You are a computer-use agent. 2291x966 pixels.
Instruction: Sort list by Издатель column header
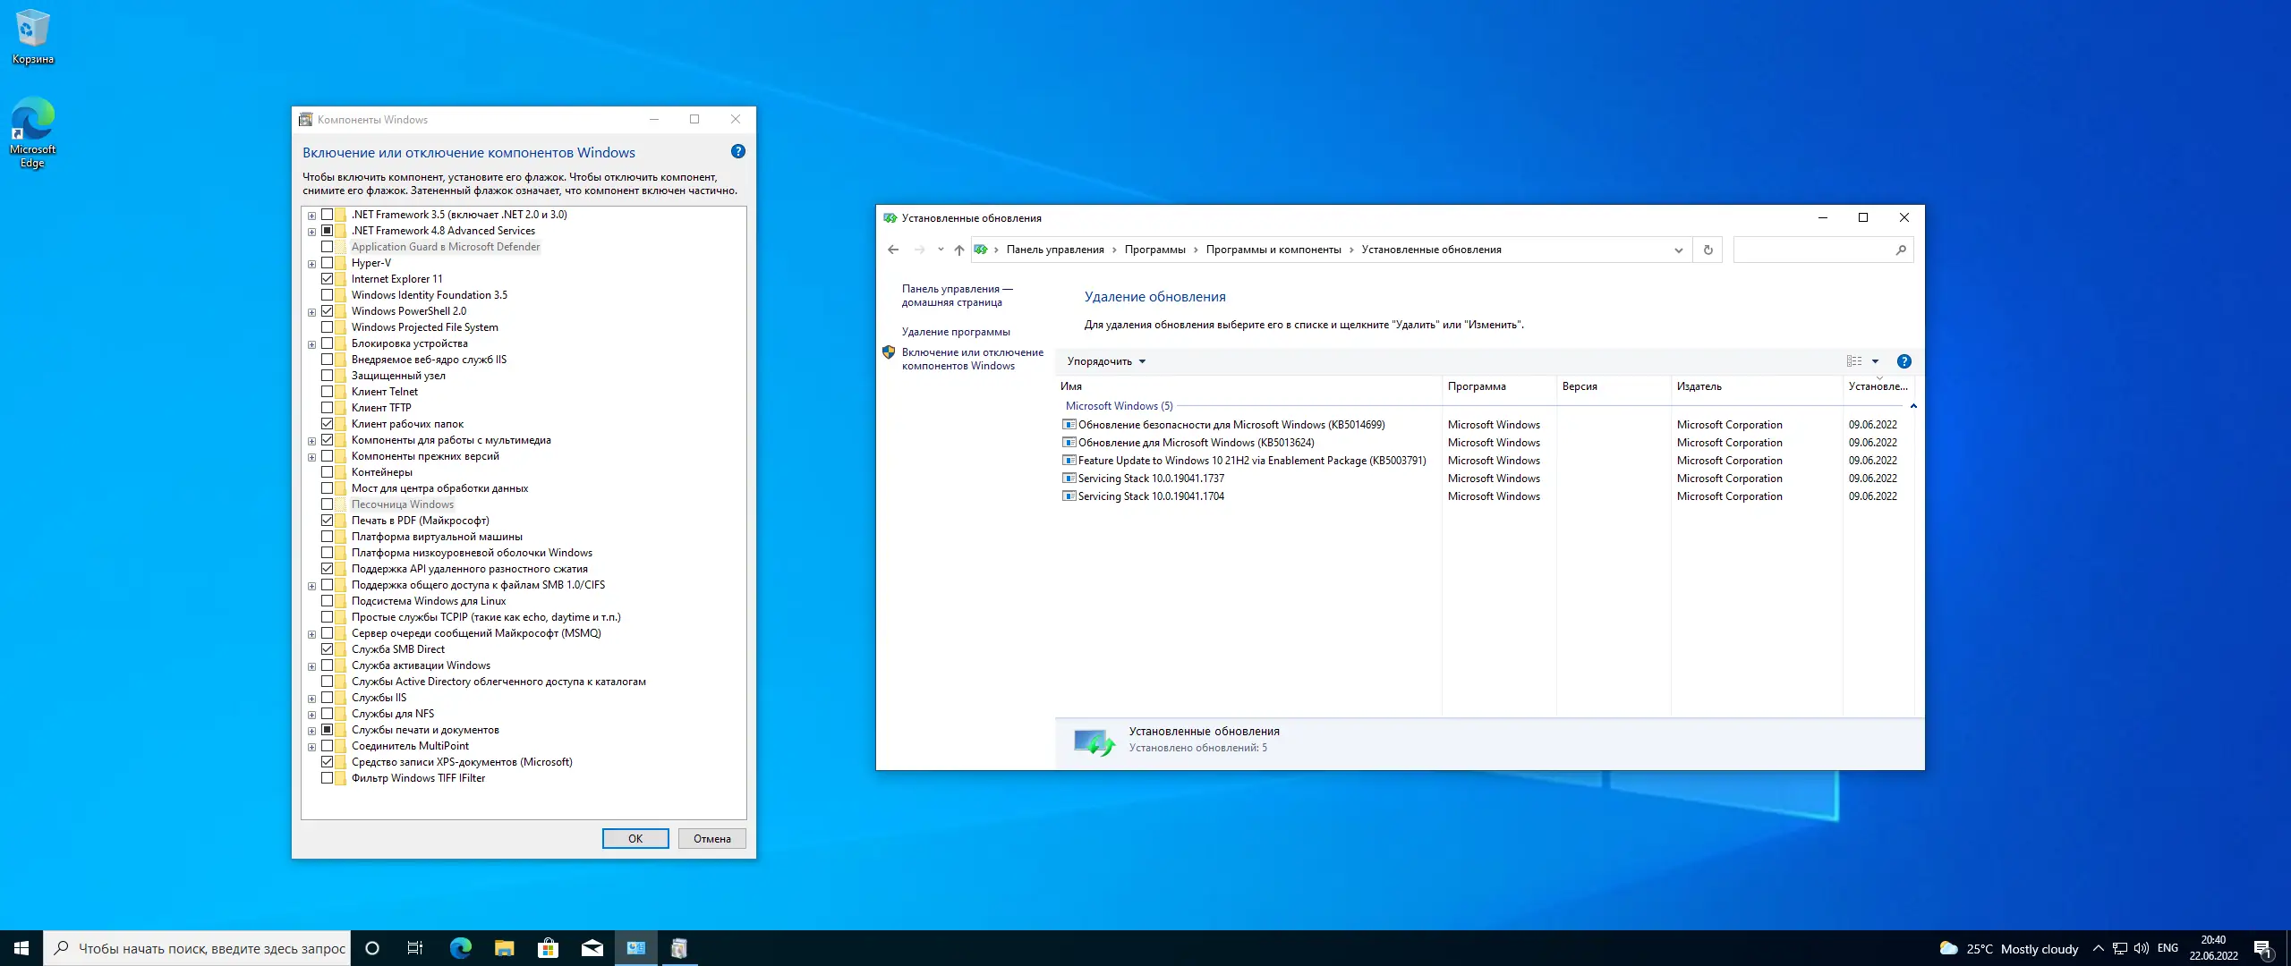click(x=1699, y=386)
